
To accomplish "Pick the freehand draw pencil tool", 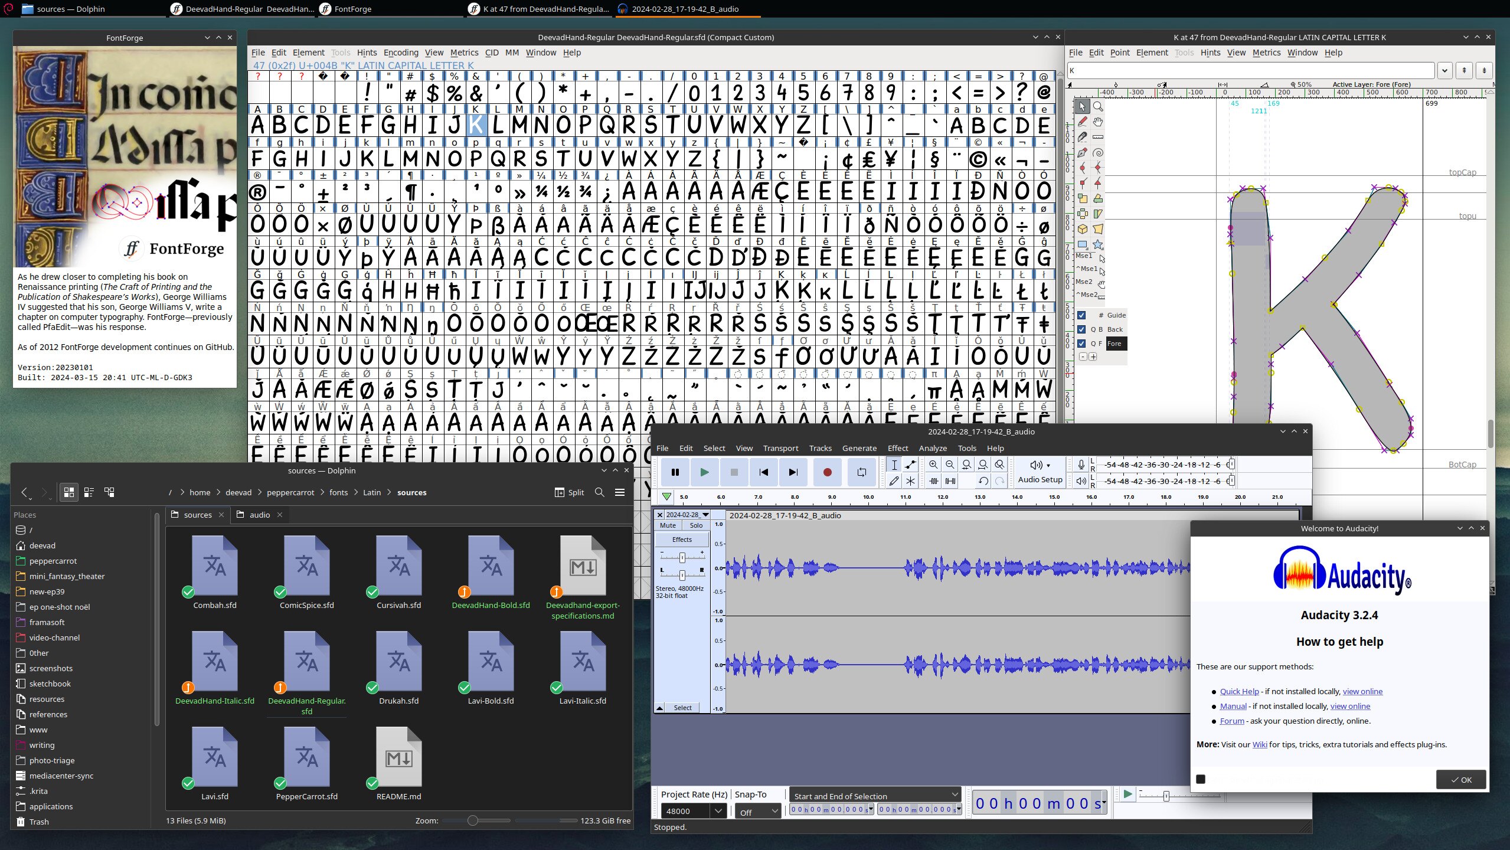I will (x=1082, y=122).
